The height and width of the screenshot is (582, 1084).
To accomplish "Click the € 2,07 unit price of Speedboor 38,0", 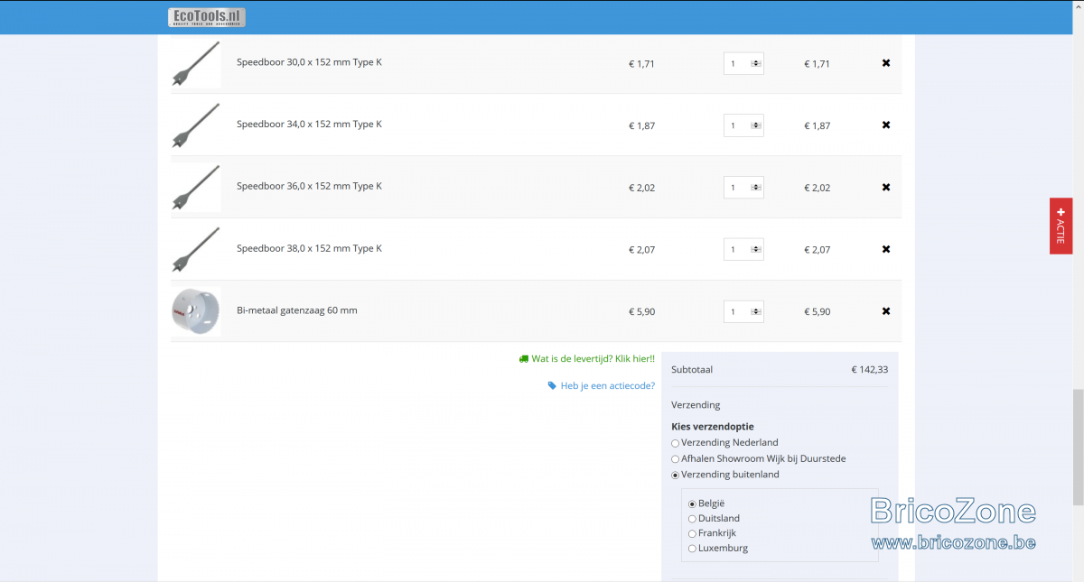I will (641, 249).
